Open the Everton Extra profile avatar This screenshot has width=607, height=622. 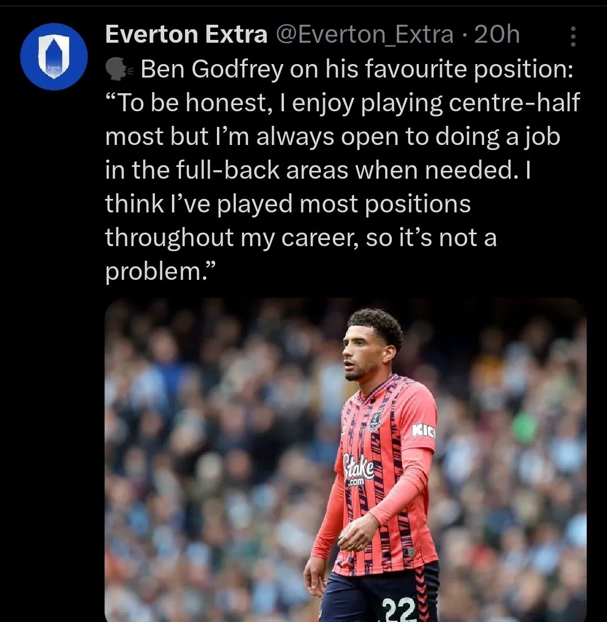click(x=54, y=56)
